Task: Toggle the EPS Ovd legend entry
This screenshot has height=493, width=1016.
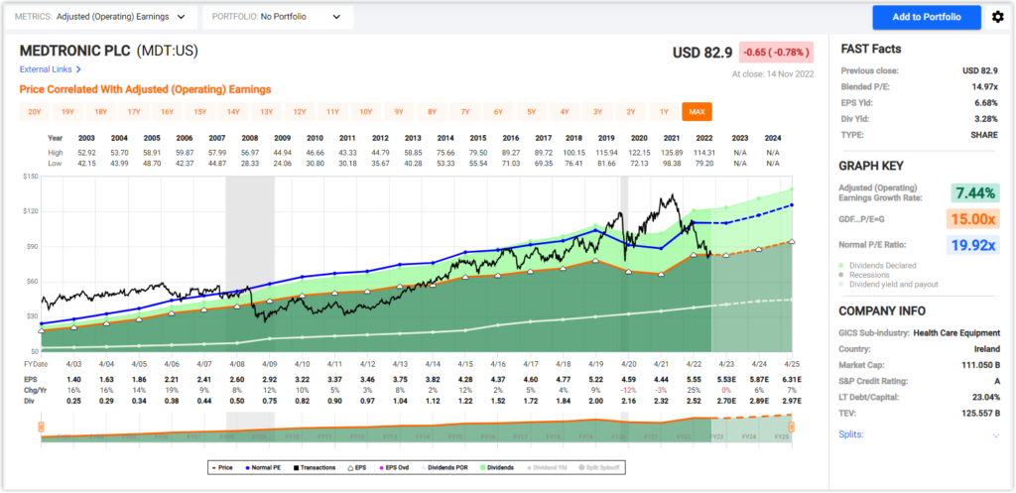Action: [x=396, y=467]
